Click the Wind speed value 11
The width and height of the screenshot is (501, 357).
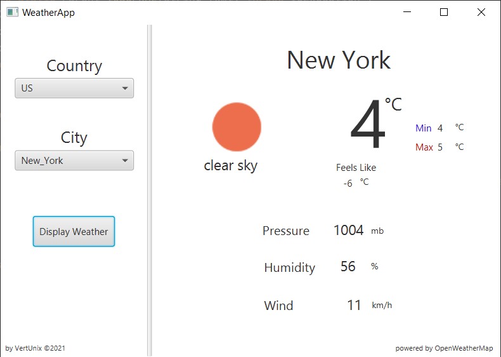(354, 305)
